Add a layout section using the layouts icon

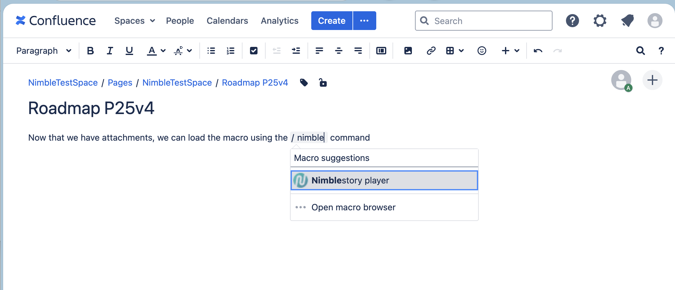pos(381,50)
